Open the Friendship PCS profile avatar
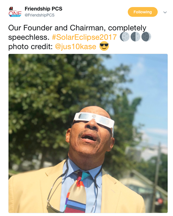This screenshot has width=173, height=216. (15, 12)
